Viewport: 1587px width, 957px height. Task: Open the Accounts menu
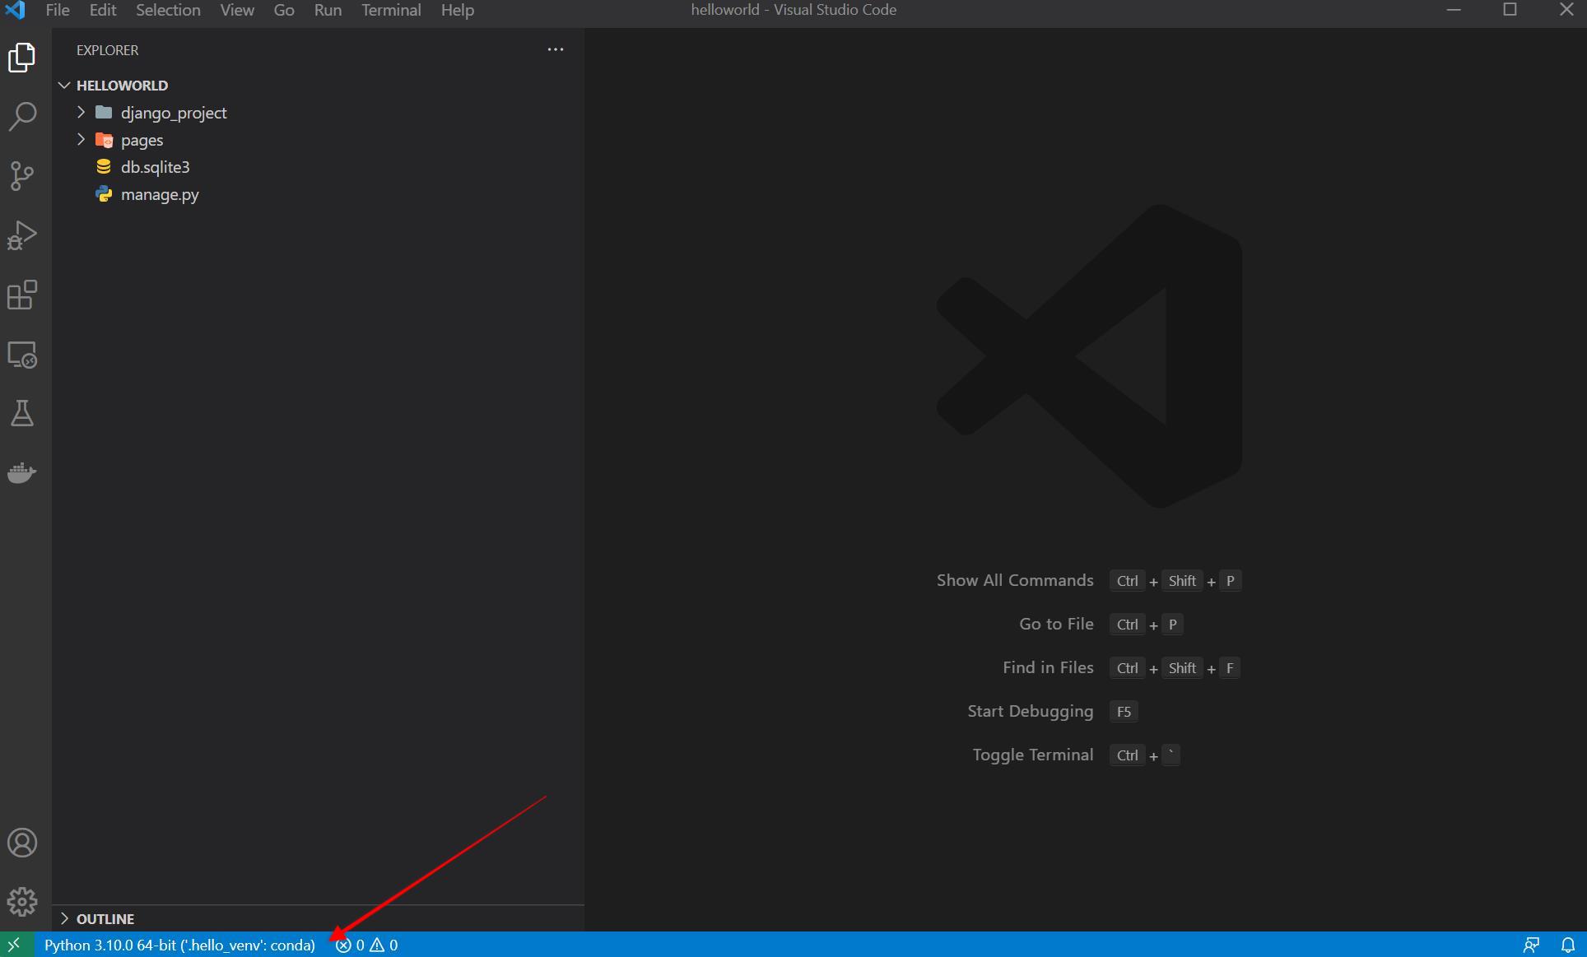[x=22, y=842]
